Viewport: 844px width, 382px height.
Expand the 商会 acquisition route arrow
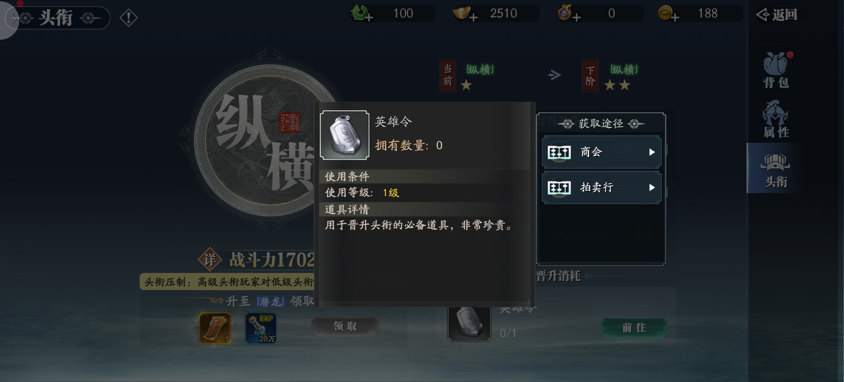click(x=652, y=152)
